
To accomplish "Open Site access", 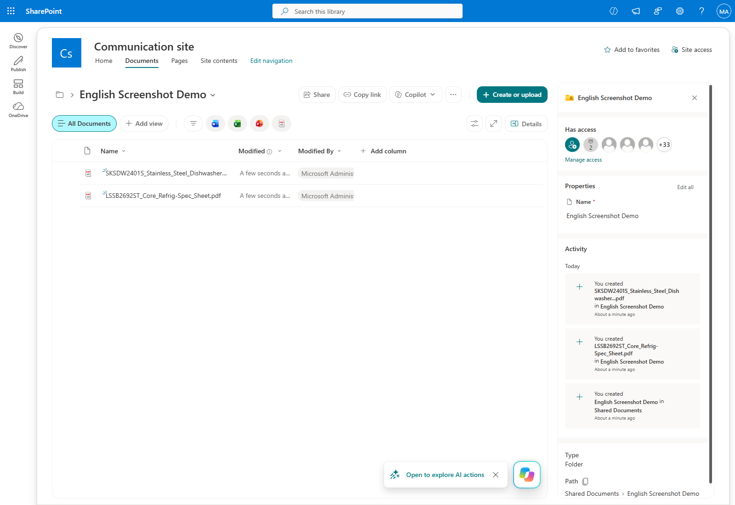I will pos(692,50).
